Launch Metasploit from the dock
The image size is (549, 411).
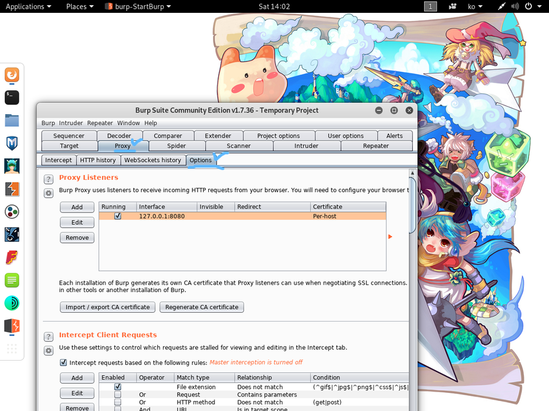(x=12, y=143)
